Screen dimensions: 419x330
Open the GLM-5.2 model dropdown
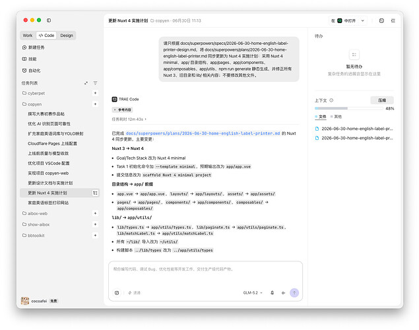pos(253,293)
